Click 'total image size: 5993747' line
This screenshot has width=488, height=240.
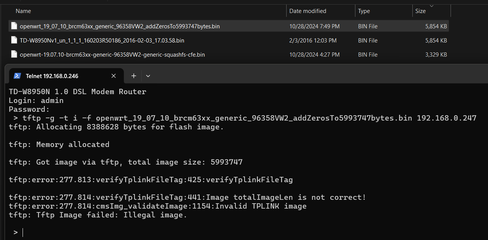coord(126,162)
